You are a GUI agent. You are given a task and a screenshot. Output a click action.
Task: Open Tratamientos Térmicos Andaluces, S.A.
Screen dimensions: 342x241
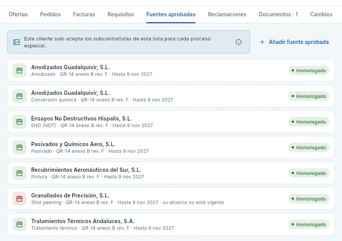(171, 224)
